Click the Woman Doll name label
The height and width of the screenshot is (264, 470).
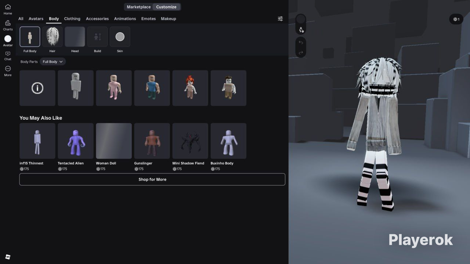[x=106, y=163]
